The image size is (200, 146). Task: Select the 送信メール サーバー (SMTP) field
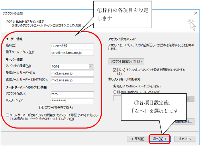pos(72,80)
